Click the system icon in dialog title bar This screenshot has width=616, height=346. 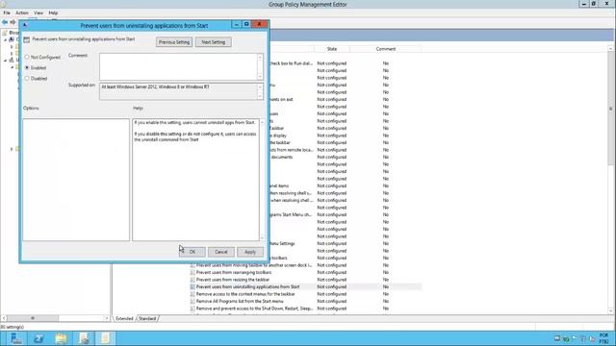point(24,25)
